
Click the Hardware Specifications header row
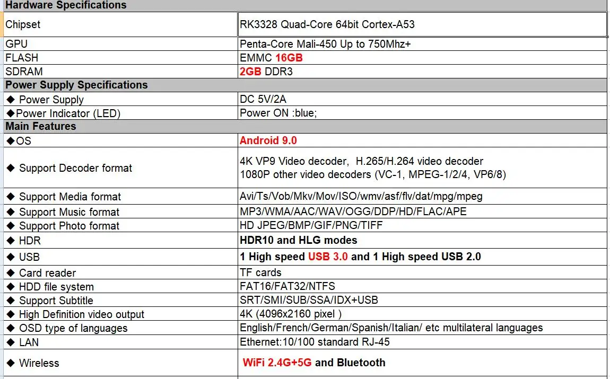pos(306,5)
